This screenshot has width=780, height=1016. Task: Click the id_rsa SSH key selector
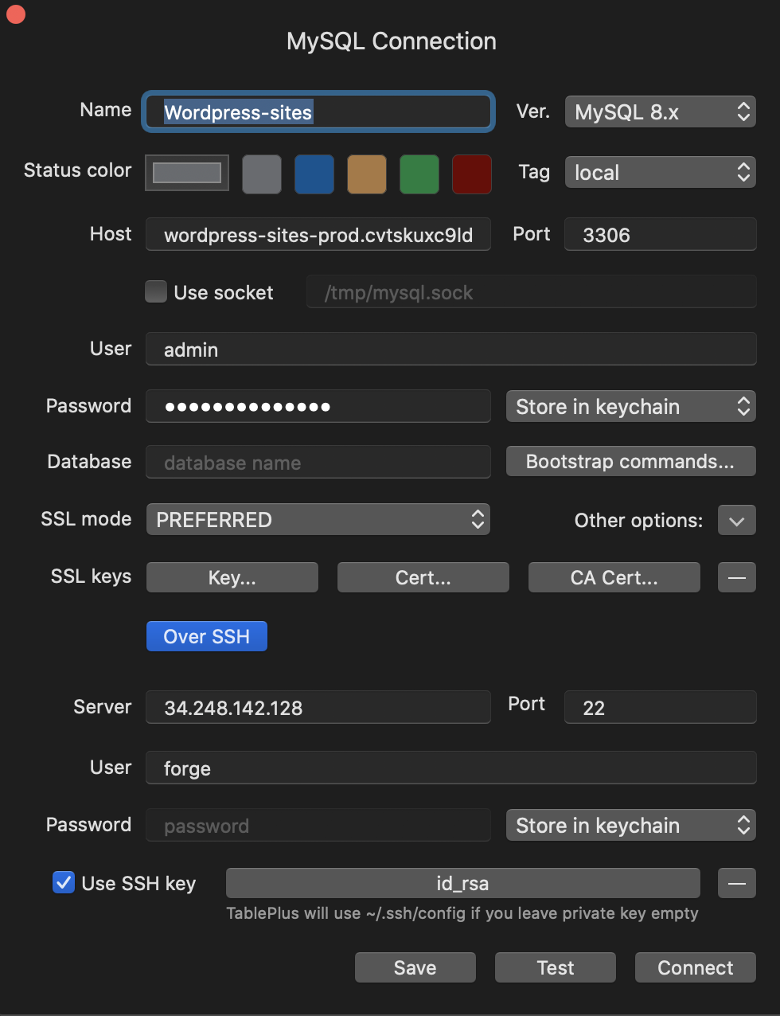click(x=462, y=883)
